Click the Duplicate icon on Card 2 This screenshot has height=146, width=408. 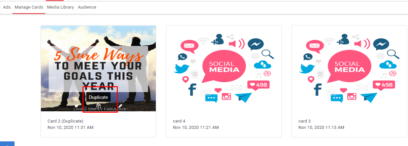98,106
